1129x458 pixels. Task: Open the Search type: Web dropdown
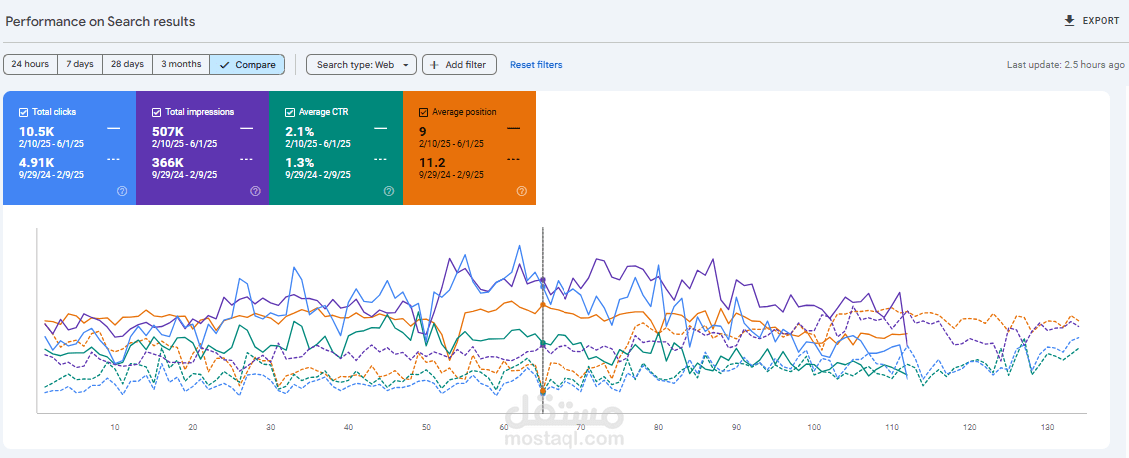(x=362, y=65)
